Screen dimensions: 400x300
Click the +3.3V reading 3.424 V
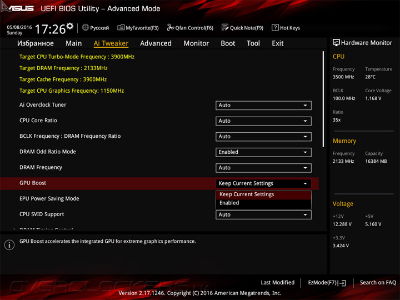[341, 246]
